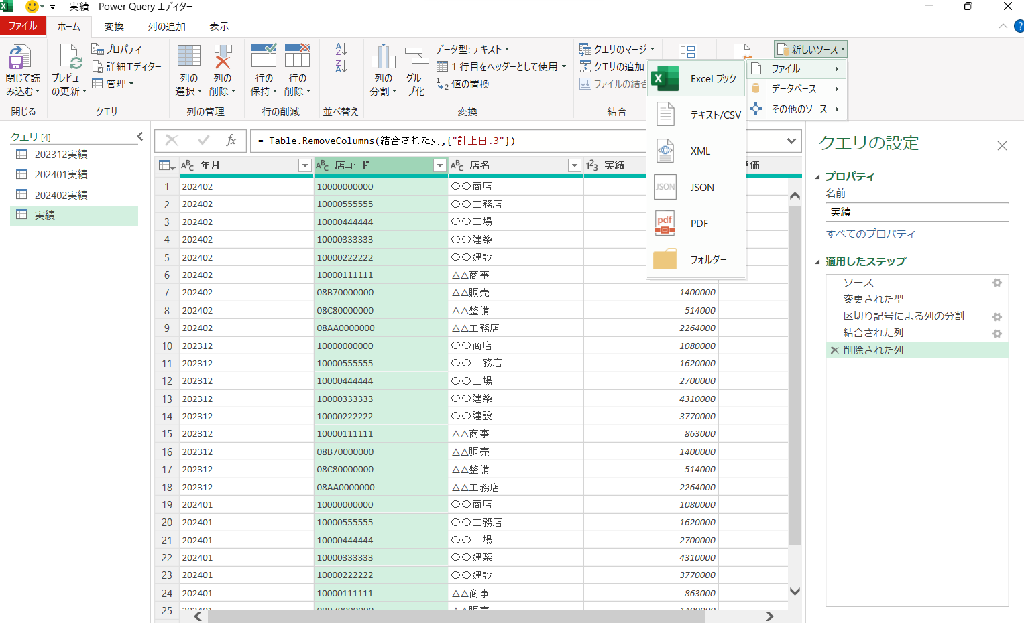The height and width of the screenshot is (623, 1024).
Task: Open the 店コード column filter dropdown
Action: [x=440, y=165]
